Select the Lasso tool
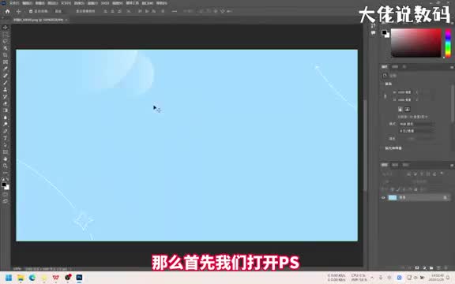 coord(6,41)
